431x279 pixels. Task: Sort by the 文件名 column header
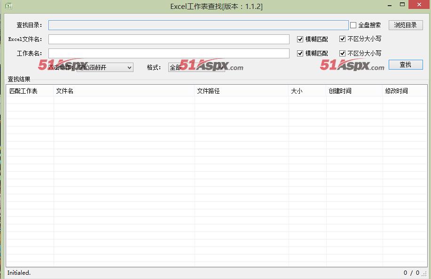click(x=124, y=91)
